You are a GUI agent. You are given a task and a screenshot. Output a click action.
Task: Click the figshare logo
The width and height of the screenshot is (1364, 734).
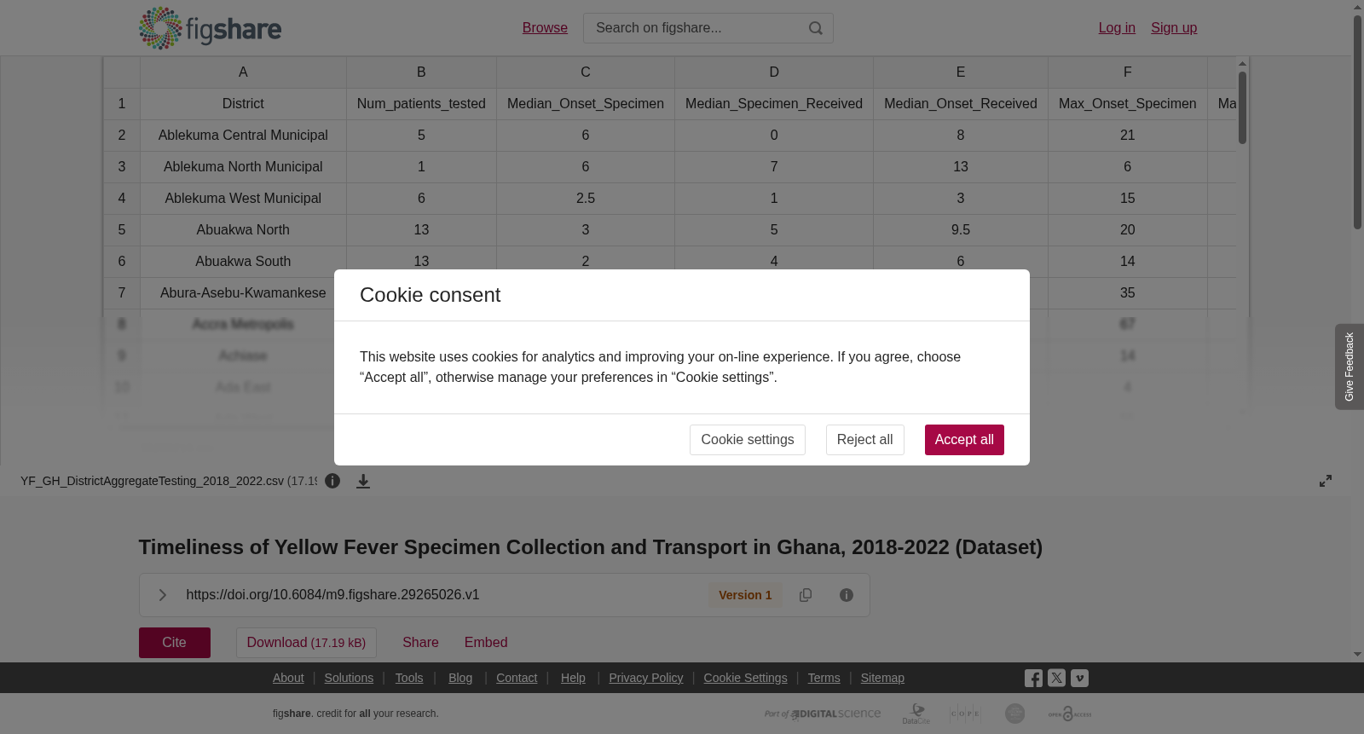(x=210, y=28)
